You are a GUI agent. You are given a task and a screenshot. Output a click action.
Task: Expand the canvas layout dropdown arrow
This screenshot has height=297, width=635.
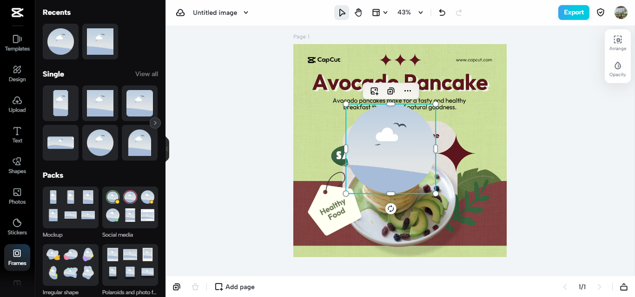point(385,12)
